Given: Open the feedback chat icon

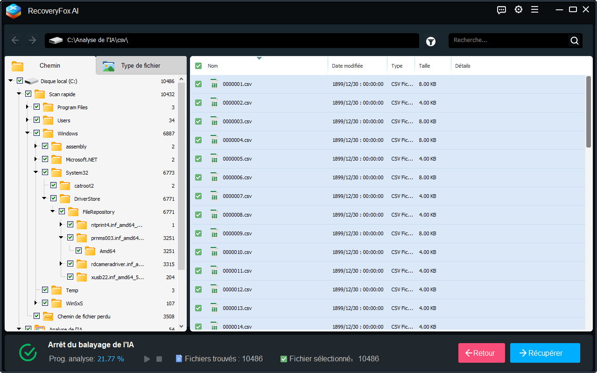Looking at the screenshot, I should (x=501, y=10).
